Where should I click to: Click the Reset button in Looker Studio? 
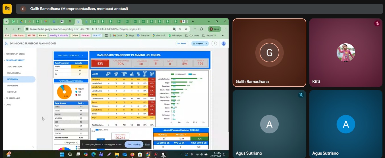coord(182,43)
